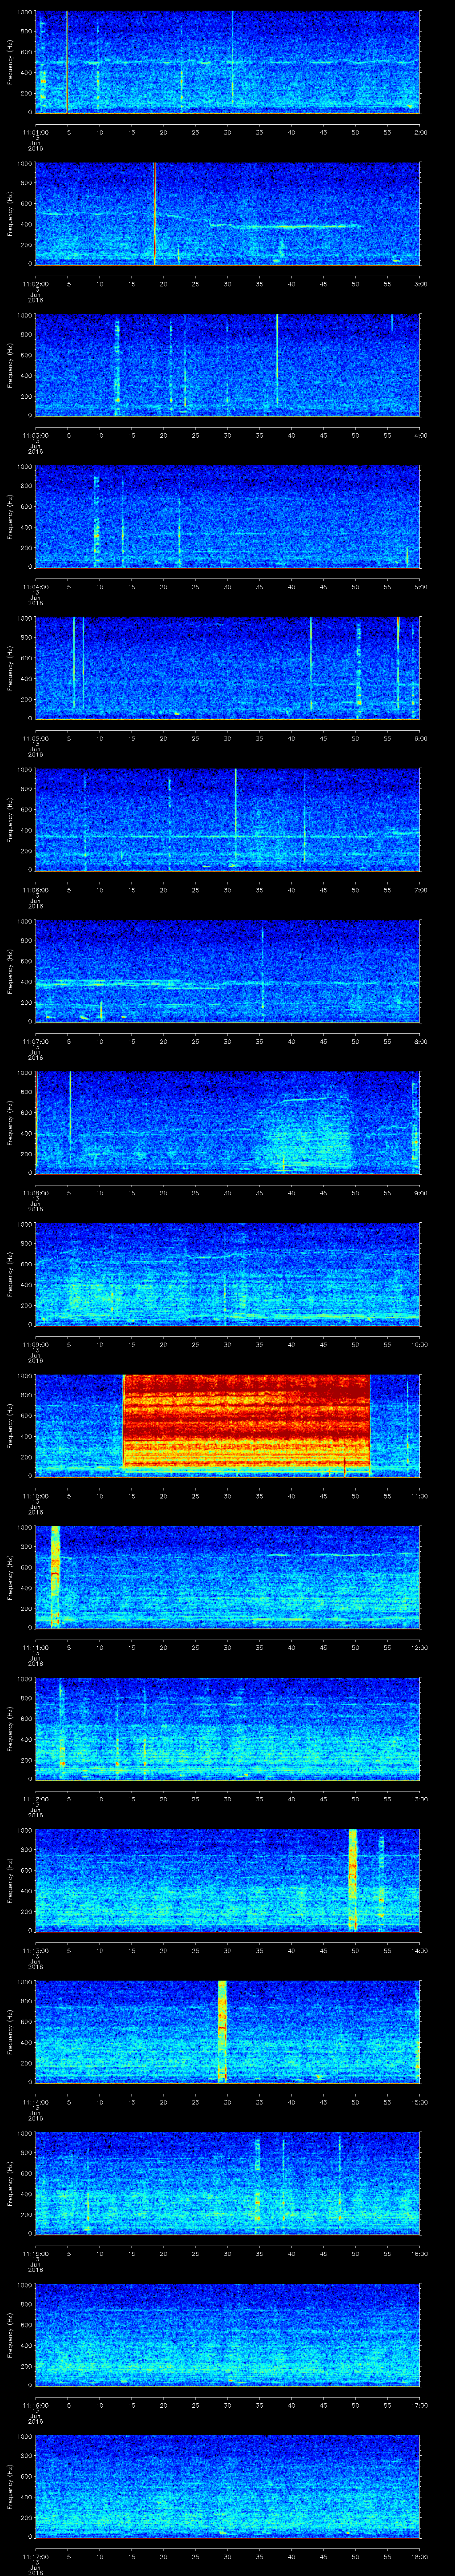Click the "9:00" end time label
Image resolution: width=455 pixels, height=2576 pixels.
(420, 1193)
